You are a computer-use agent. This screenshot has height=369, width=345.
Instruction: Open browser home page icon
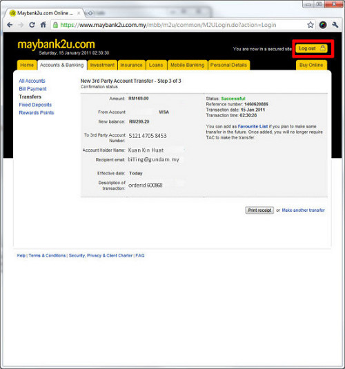click(x=43, y=25)
